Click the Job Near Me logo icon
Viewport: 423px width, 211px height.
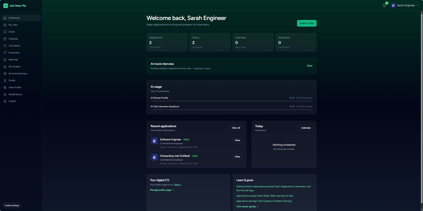(x=5, y=6)
